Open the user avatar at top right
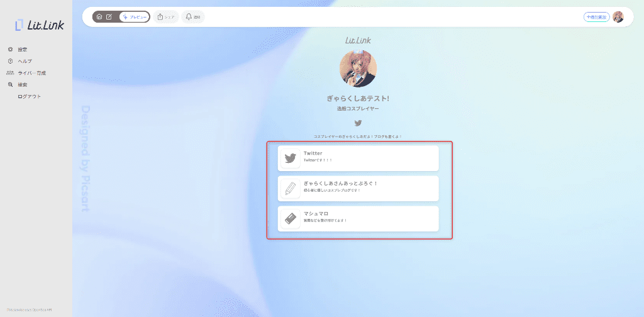Screen dimensions: 644x317 [x=618, y=17]
